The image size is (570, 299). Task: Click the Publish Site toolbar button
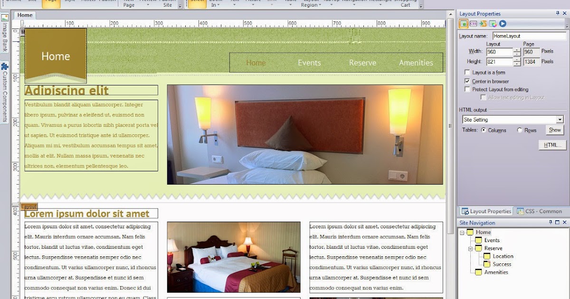(x=167, y=4)
